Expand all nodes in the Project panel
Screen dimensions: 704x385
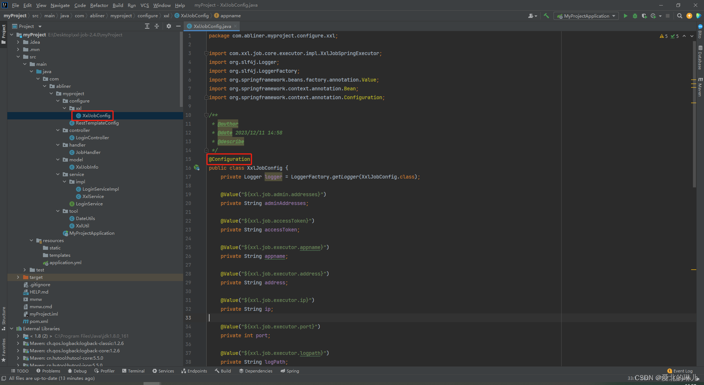pyautogui.click(x=147, y=26)
